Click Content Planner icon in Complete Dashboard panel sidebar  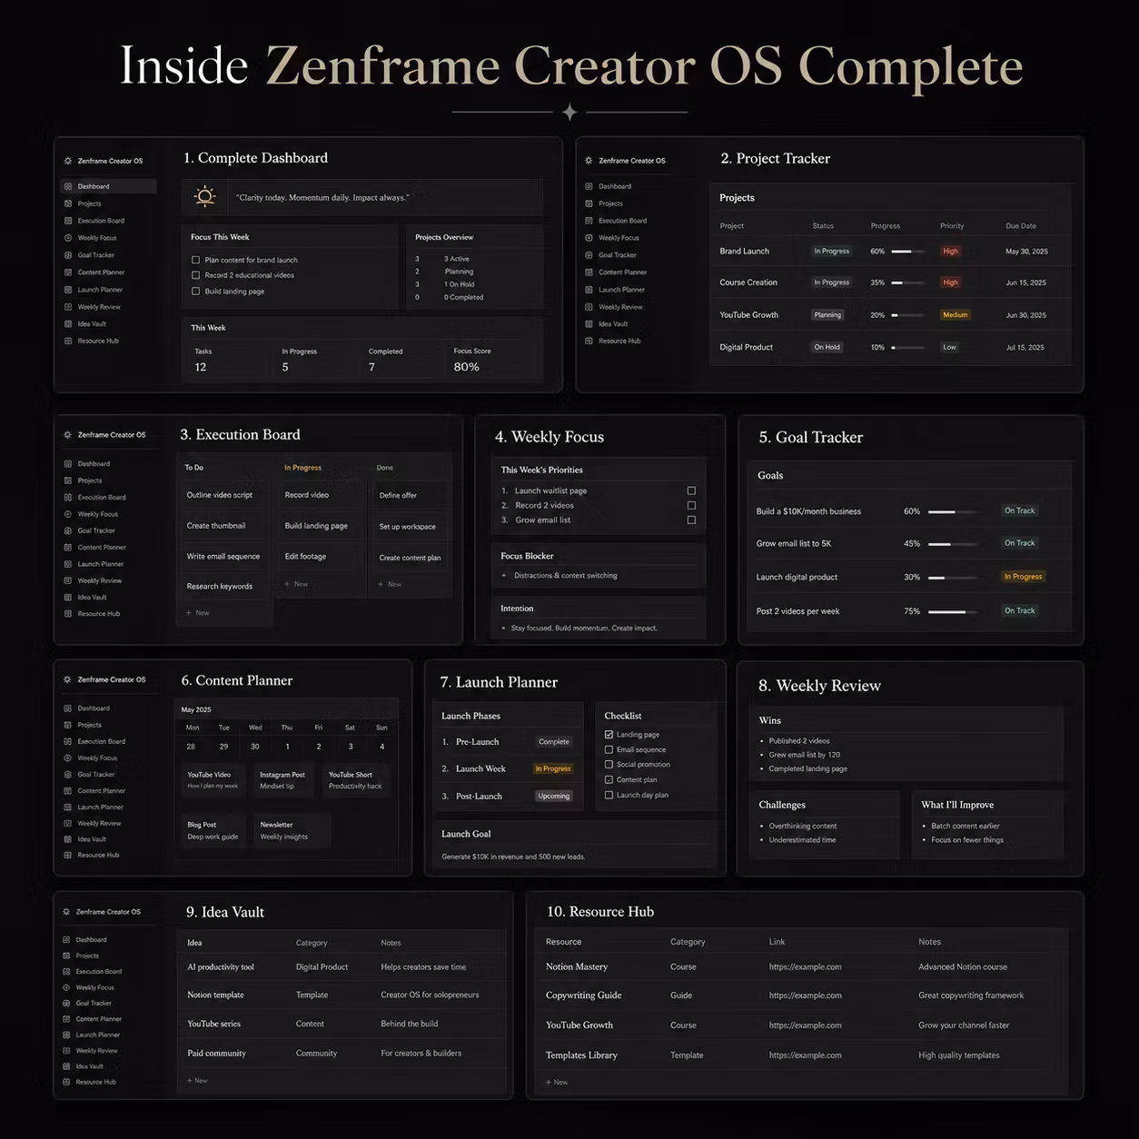pyautogui.click(x=68, y=272)
